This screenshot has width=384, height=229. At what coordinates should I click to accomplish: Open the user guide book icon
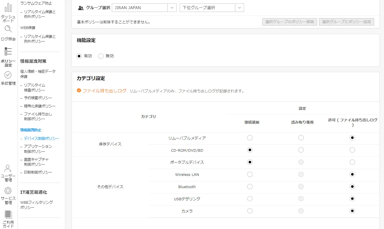(x=8, y=214)
